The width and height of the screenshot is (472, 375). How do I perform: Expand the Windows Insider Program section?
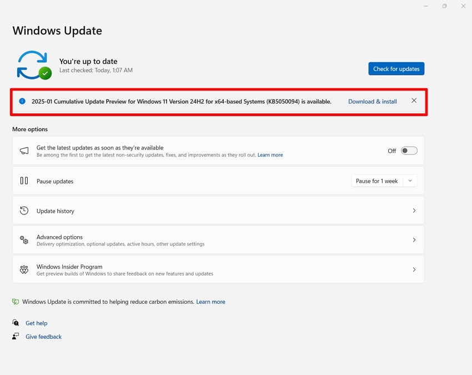pyautogui.click(x=414, y=269)
